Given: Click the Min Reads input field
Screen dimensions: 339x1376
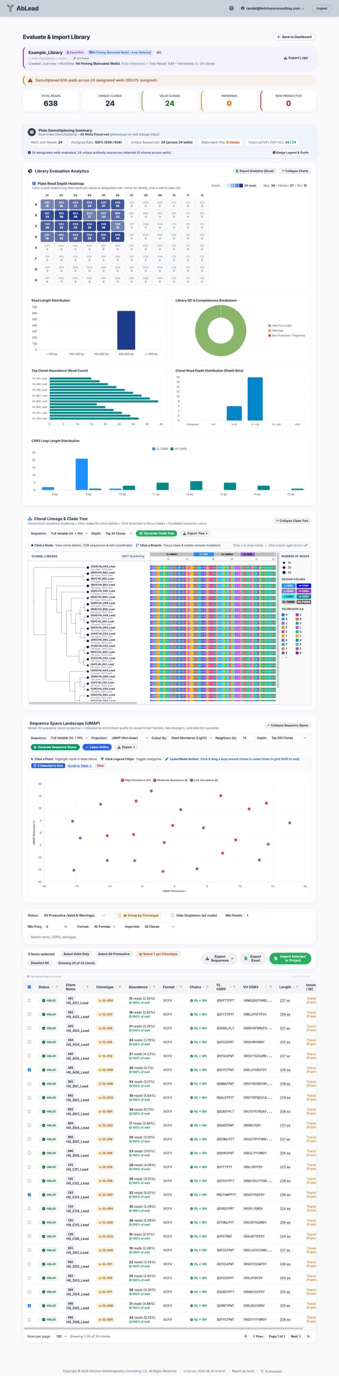Looking at the screenshot, I should [254, 916].
